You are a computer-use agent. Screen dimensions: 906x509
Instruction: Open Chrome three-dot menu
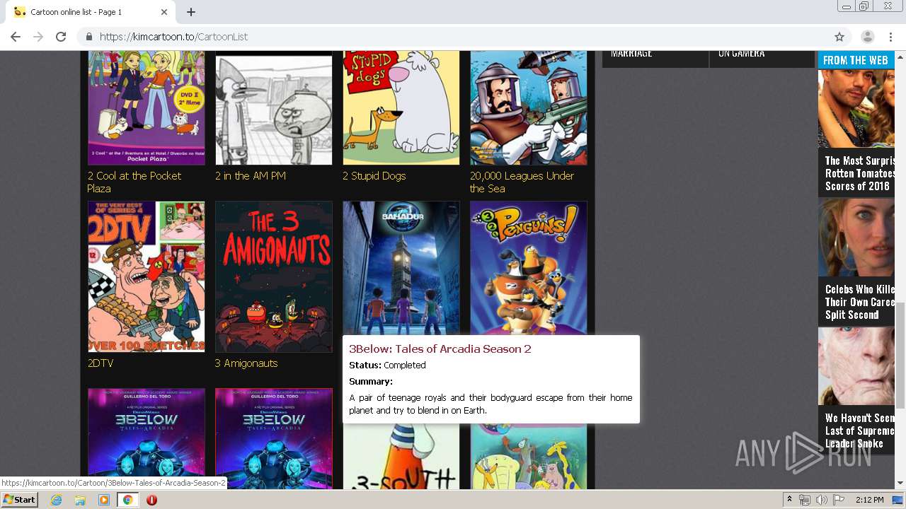click(x=892, y=37)
